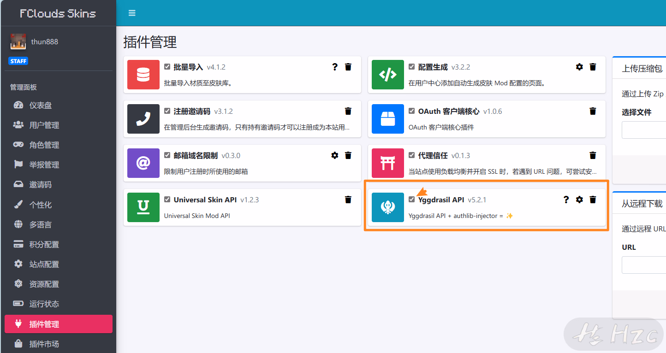Toggle the Yggdrasil API plugin checkbox
The image size is (666, 353).
[412, 200]
